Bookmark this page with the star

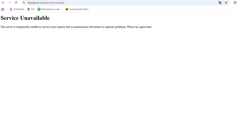click(x=226, y=3)
